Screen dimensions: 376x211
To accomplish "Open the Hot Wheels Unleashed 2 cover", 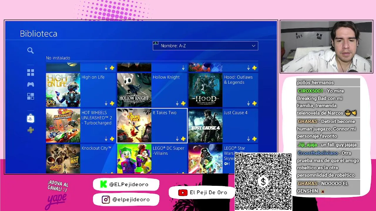I will 63,126.
